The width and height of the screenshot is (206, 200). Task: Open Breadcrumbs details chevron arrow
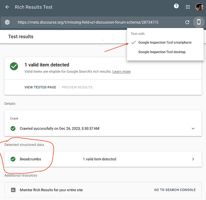pyautogui.click(x=193, y=159)
